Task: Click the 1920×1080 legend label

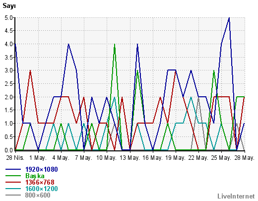Action: (x=42, y=169)
